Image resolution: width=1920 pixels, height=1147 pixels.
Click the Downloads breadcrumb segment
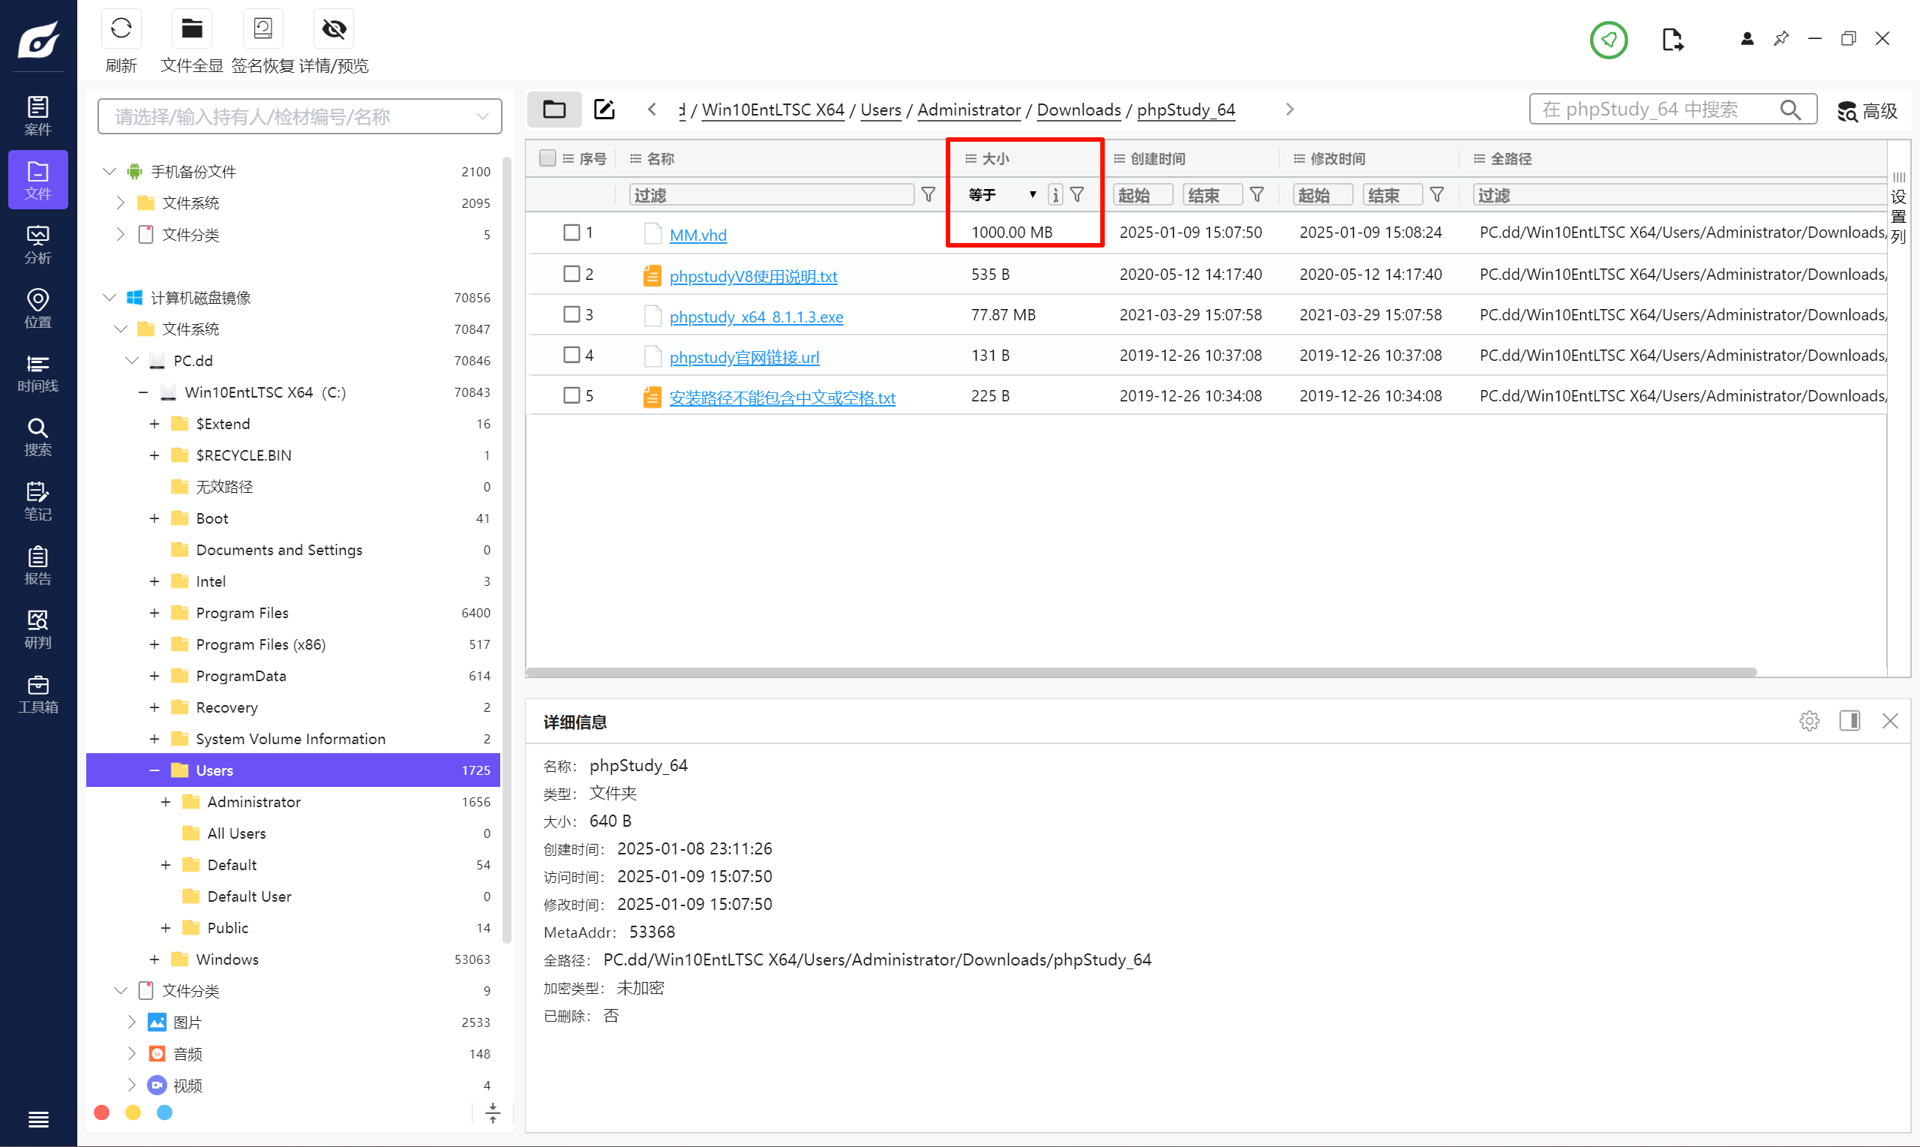[1078, 110]
